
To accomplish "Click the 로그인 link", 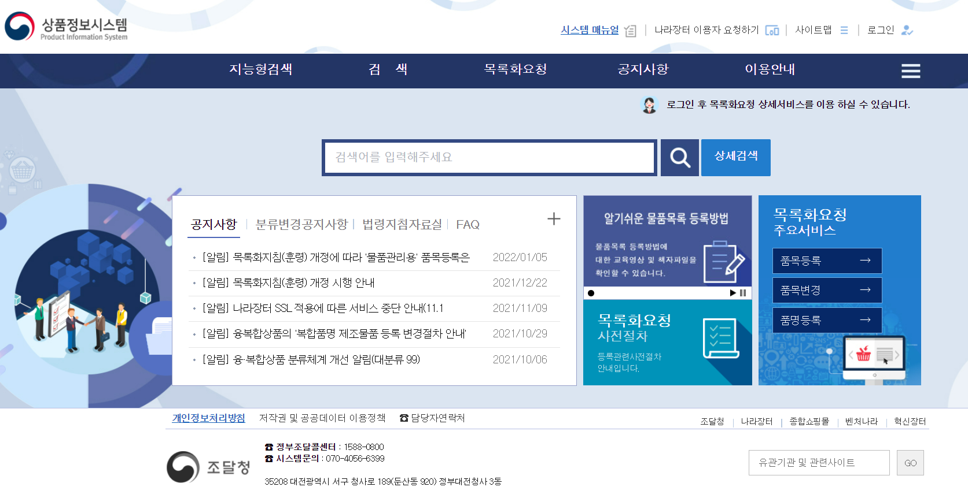I will click(x=881, y=30).
